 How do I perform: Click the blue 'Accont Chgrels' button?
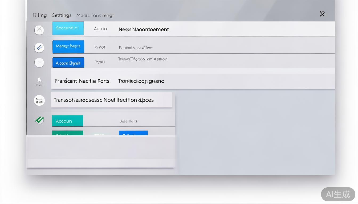[x=68, y=63]
